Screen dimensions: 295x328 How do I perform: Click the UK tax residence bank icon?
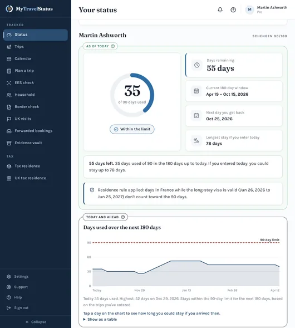pyautogui.click(x=9, y=178)
